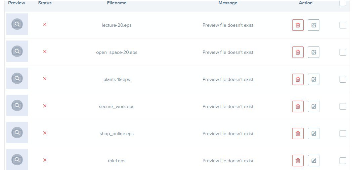Select the secure_work.eps row checkbox
Image resolution: width=356 pixels, height=170 pixels.
[343, 106]
